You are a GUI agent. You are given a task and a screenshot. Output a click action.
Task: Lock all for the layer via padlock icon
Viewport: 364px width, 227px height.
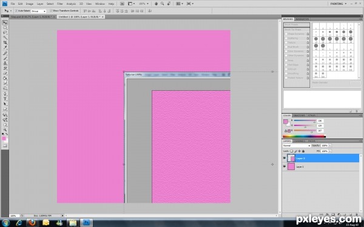coord(303,151)
